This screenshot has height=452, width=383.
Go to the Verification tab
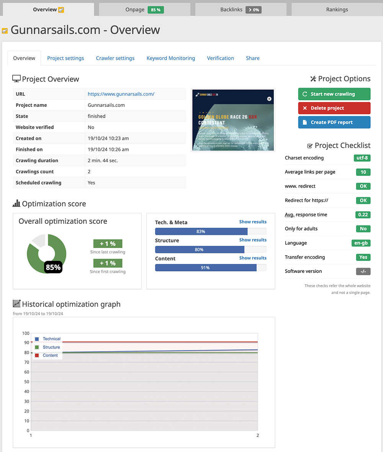click(x=220, y=58)
